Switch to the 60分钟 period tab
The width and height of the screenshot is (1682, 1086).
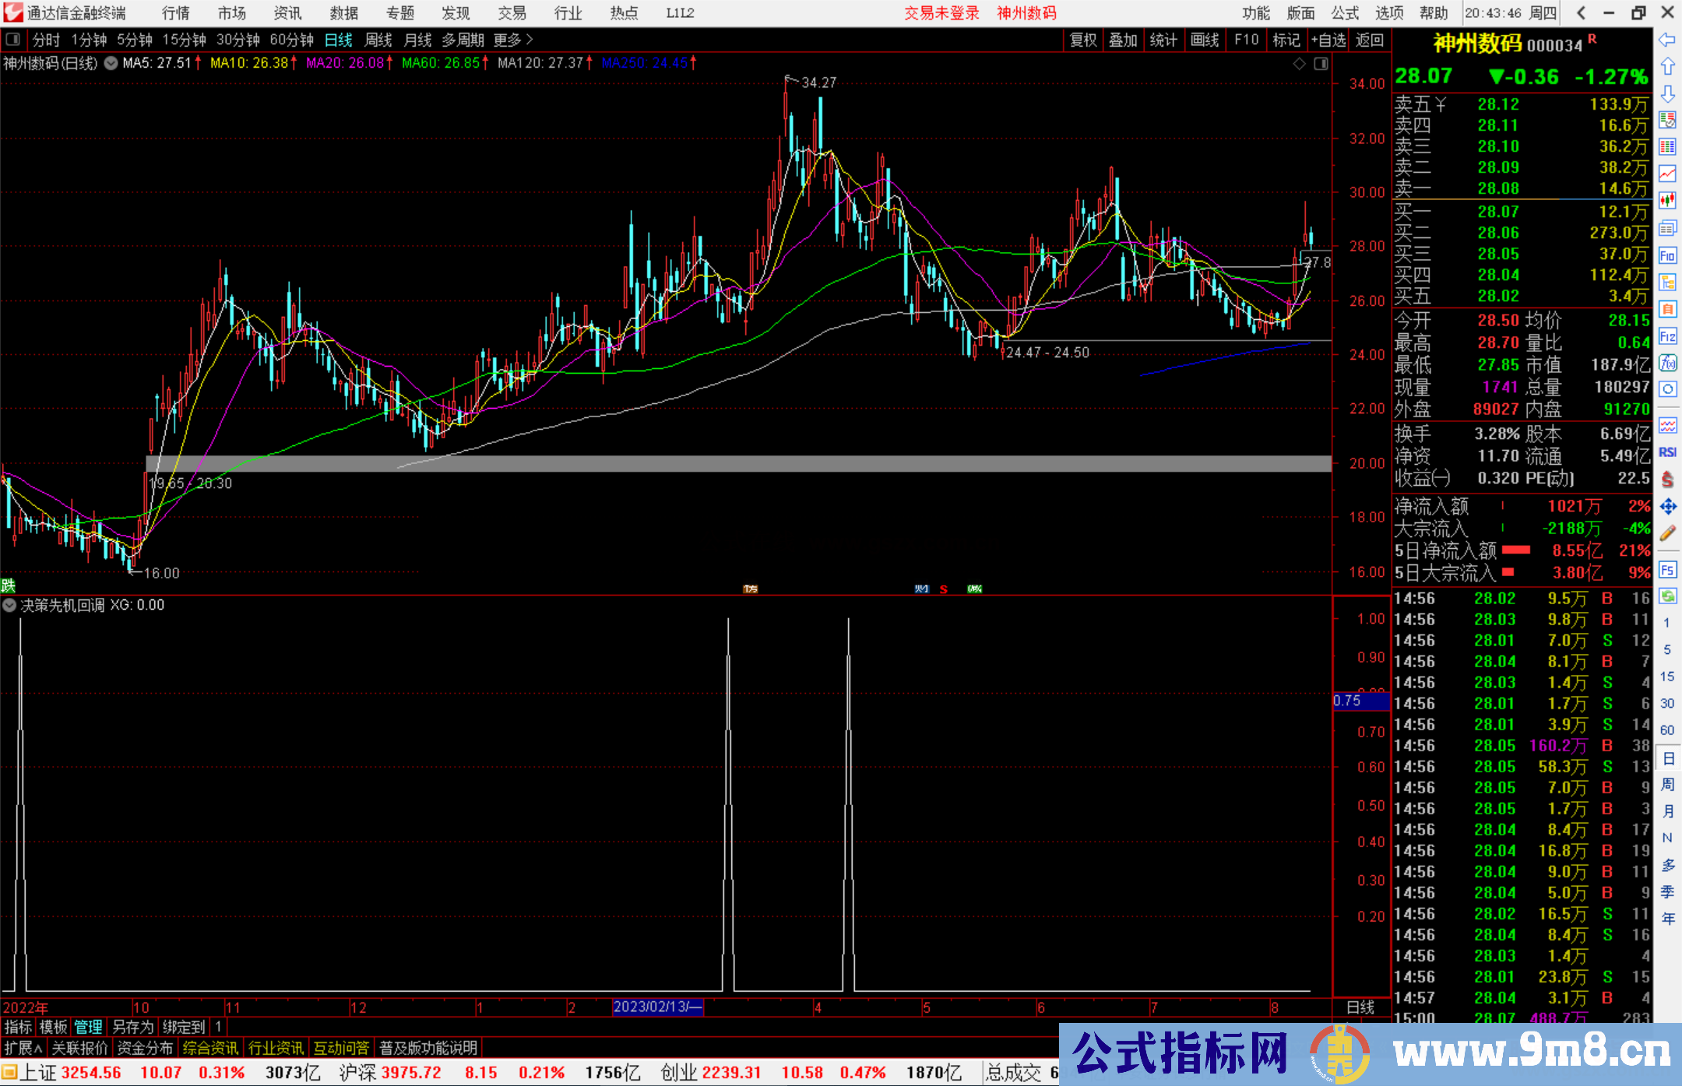coord(291,40)
